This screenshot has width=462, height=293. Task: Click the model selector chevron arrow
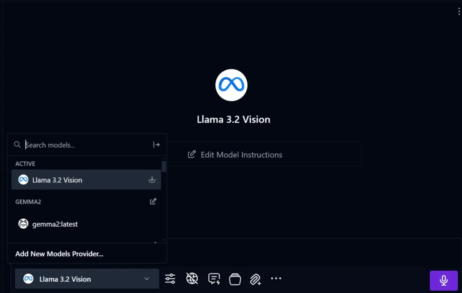(x=146, y=279)
